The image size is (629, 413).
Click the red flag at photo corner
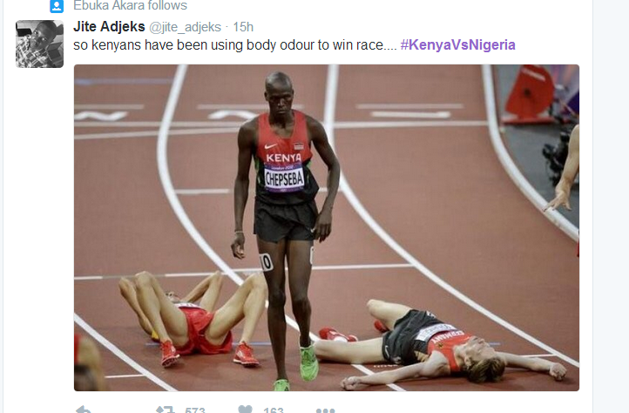click(529, 93)
